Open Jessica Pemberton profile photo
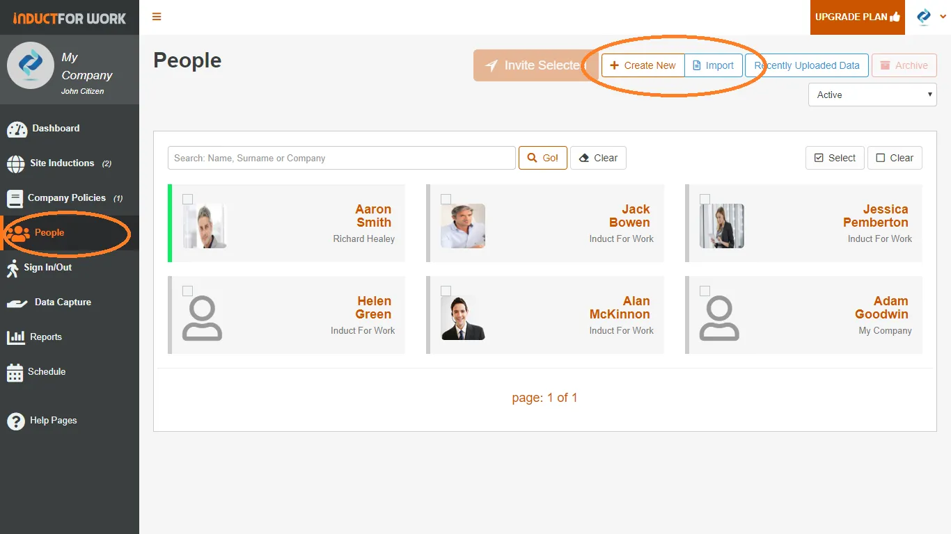Image resolution: width=951 pixels, height=534 pixels. coord(722,226)
